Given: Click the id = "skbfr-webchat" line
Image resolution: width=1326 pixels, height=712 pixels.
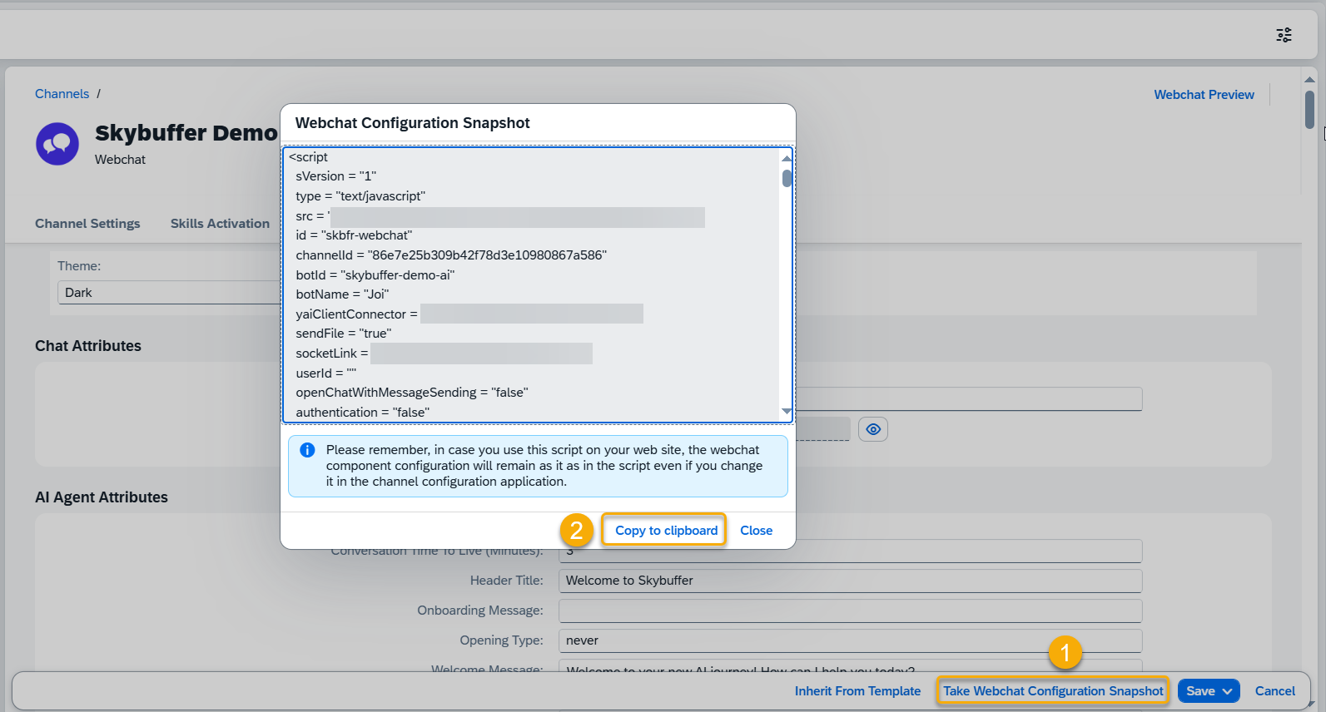Looking at the screenshot, I should click(354, 235).
